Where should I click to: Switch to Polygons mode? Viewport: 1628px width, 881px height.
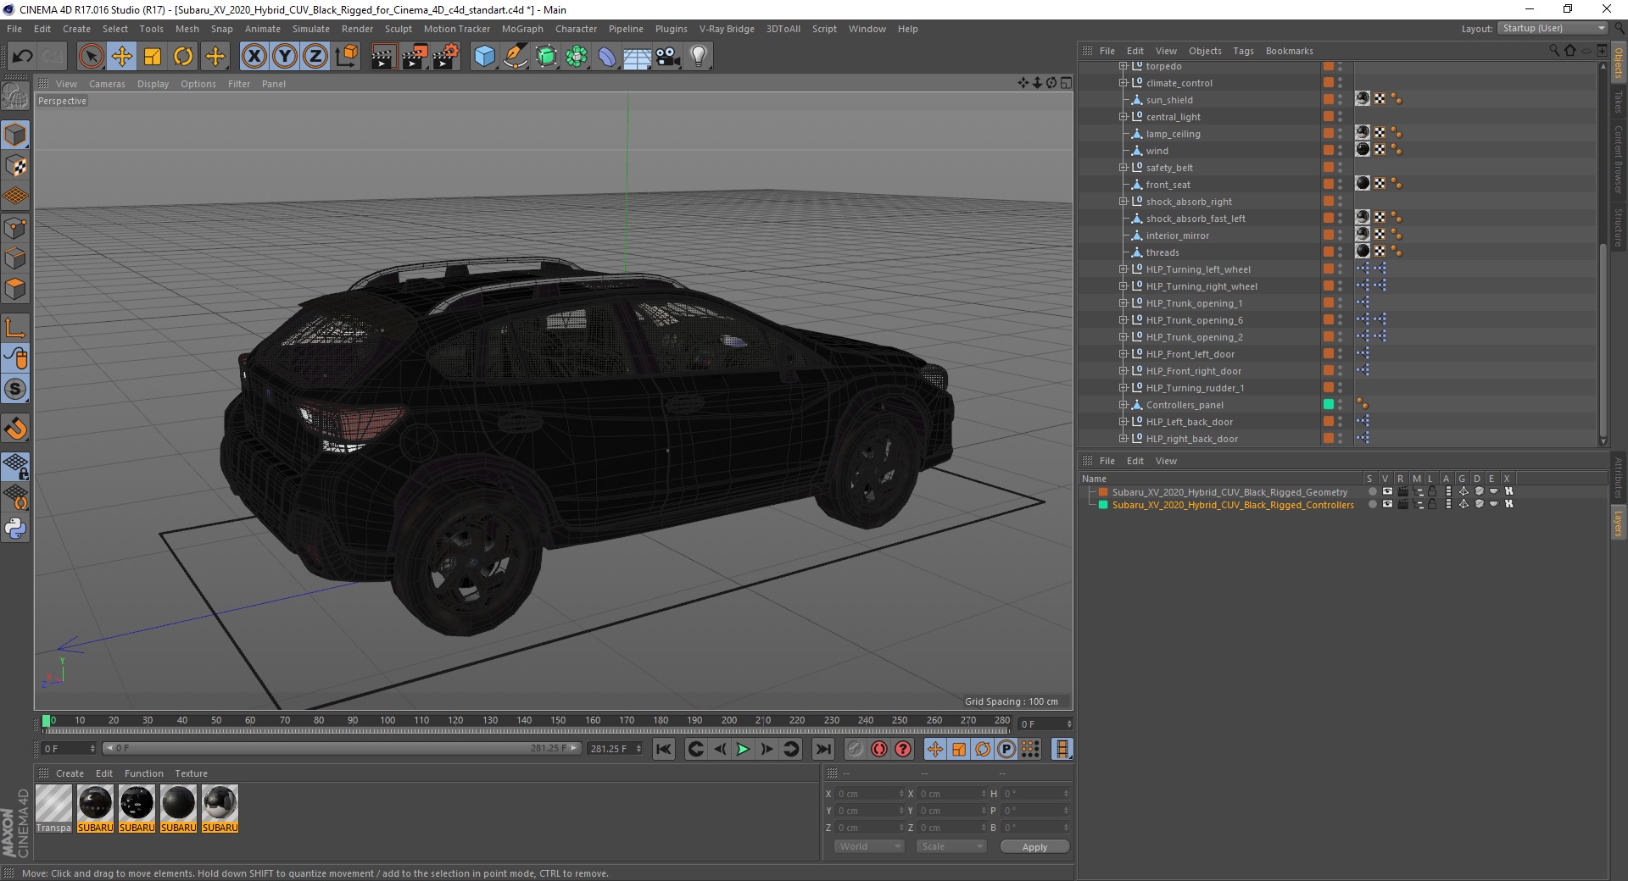[x=15, y=289]
